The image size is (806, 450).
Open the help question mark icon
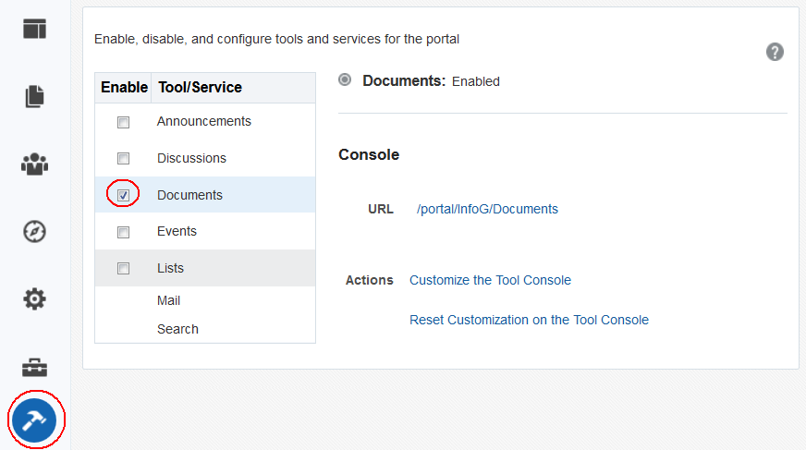[775, 52]
